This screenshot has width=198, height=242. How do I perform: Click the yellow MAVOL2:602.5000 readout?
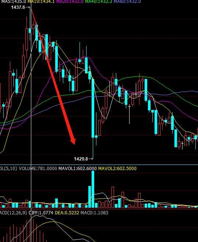coord(117,168)
